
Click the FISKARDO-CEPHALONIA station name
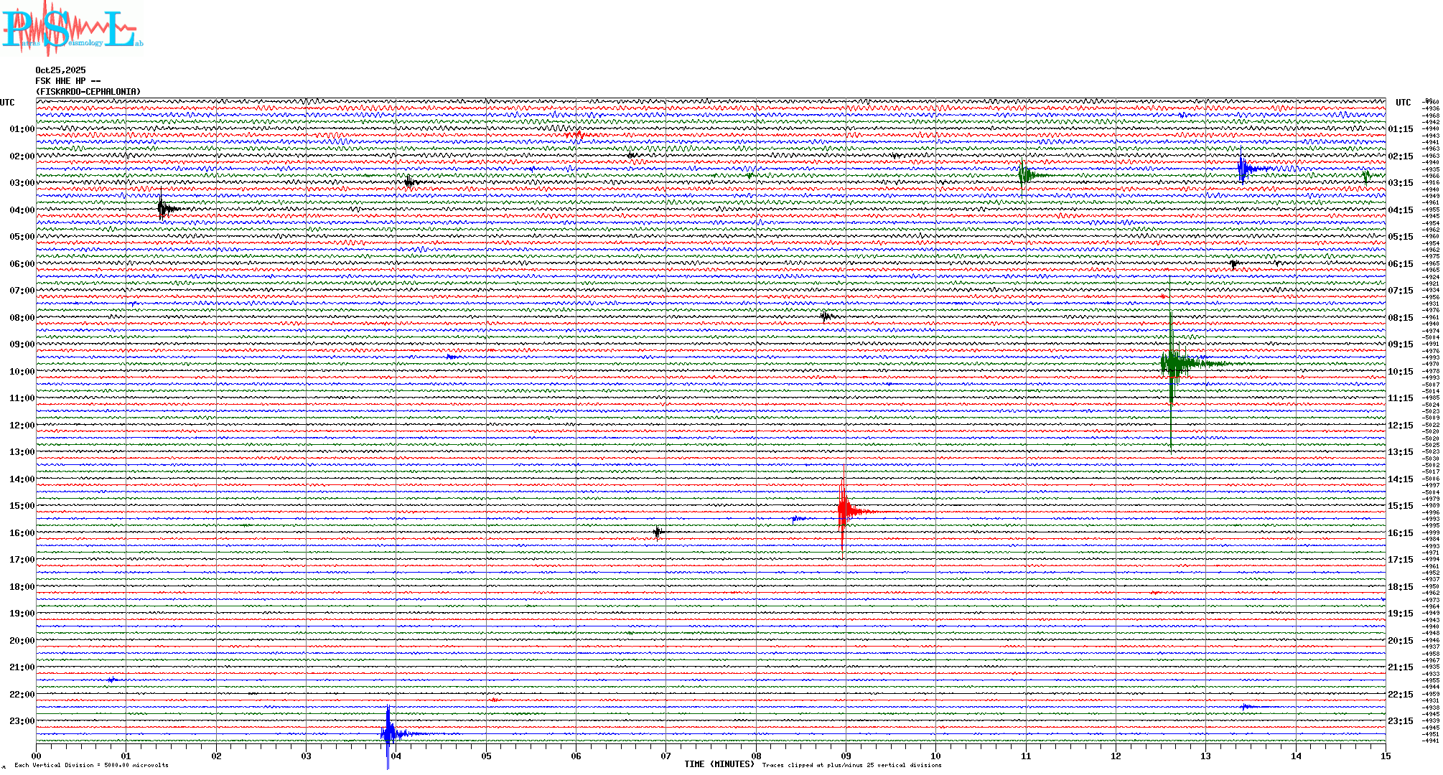[88, 92]
